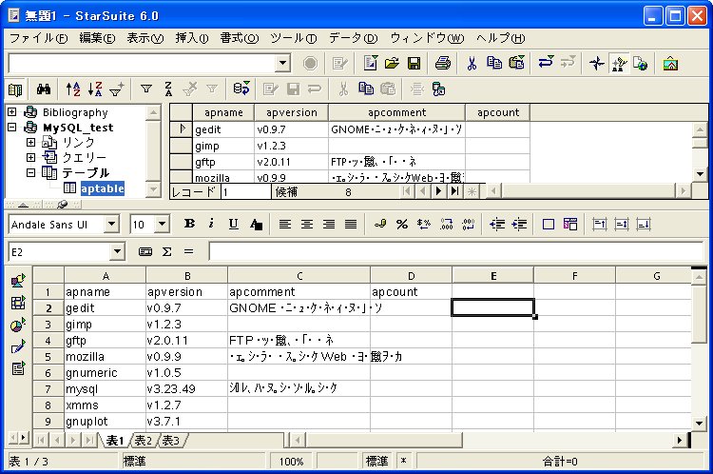
Task: Open the URL load field dropdown
Action: pyautogui.click(x=283, y=63)
